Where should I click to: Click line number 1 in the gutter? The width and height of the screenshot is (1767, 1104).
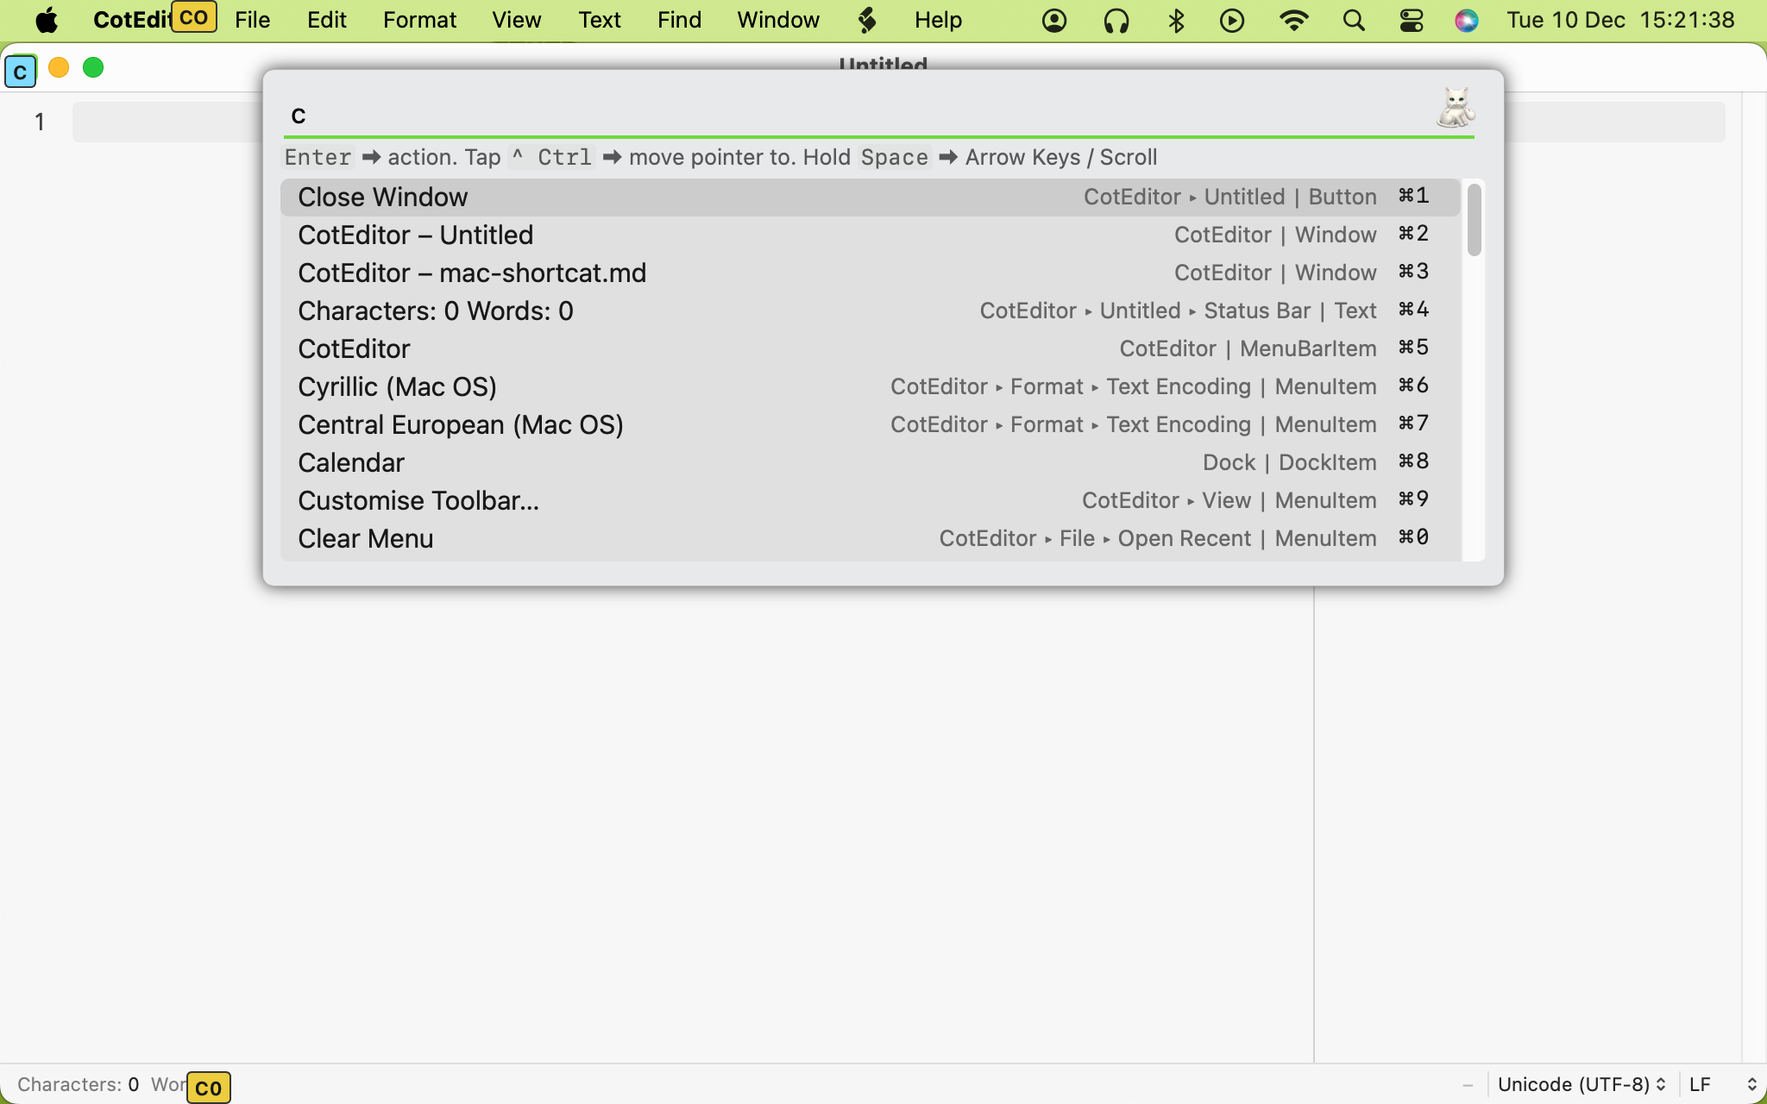tap(40, 122)
